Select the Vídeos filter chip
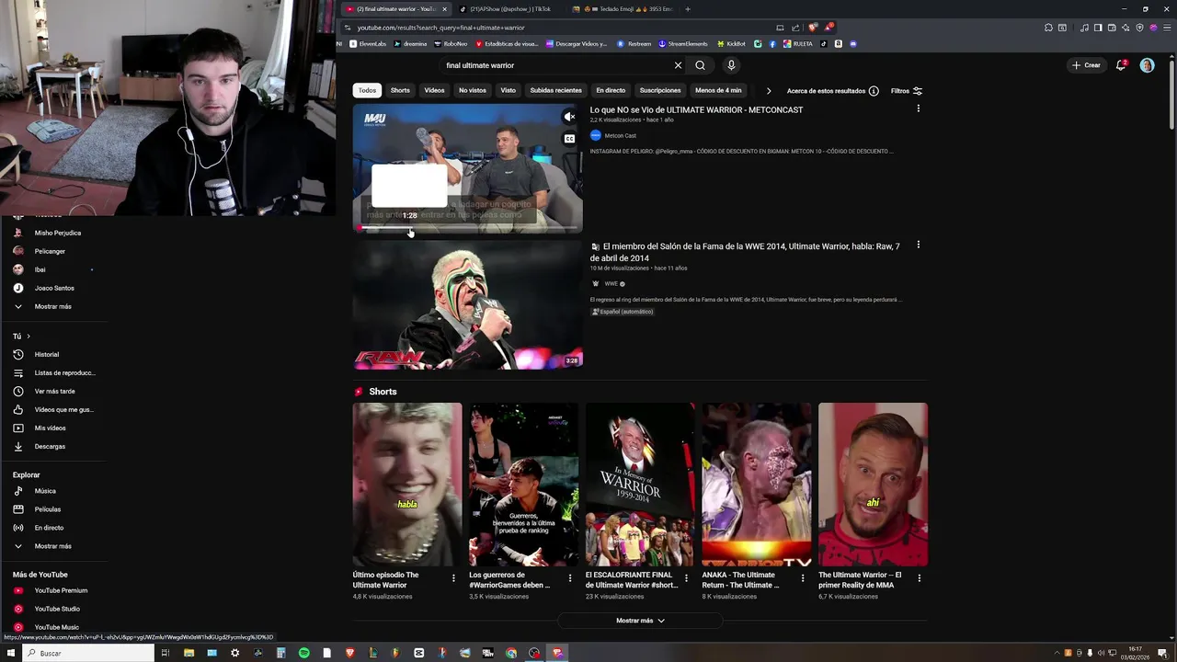This screenshot has width=1177, height=662. pyautogui.click(x=434, y=90)
